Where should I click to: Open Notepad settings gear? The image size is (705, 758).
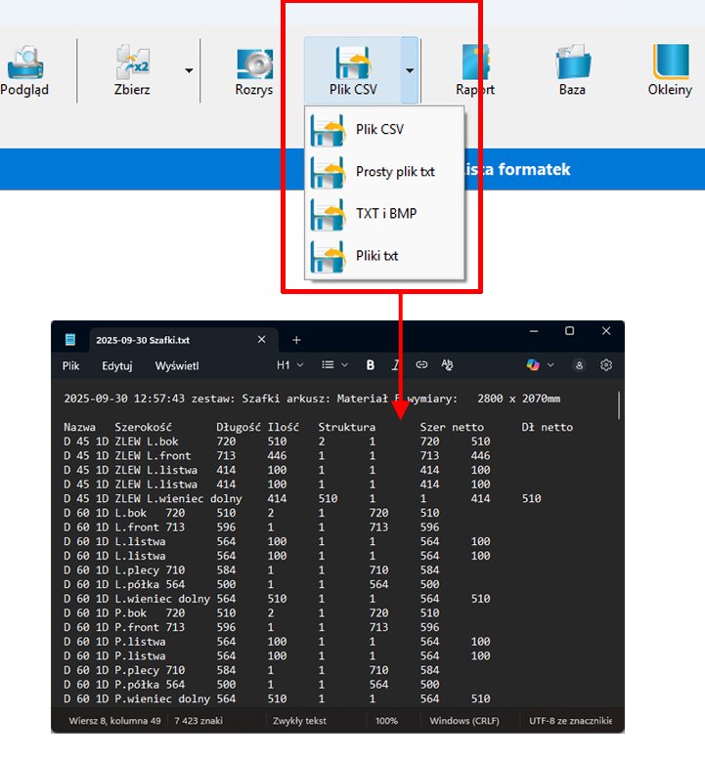(x=606, y=365)
